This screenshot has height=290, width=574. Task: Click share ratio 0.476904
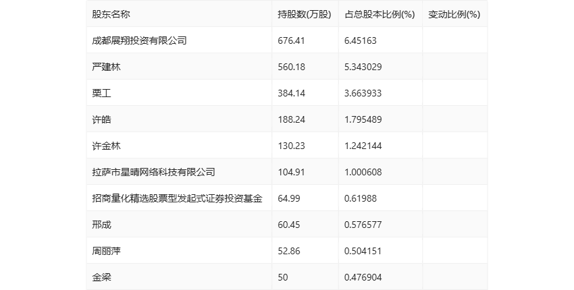pyautogui.click(x=363, y=278)
